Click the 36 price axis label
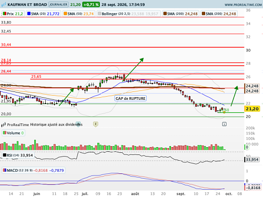The height and width of the screenshot is (197, 263). (x=248, y=10)
